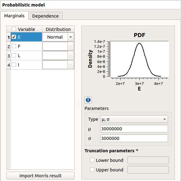This screenshot has width=181, height=181.
Task: Enable the Lower bound checkbox
Action: coord(92,160)
